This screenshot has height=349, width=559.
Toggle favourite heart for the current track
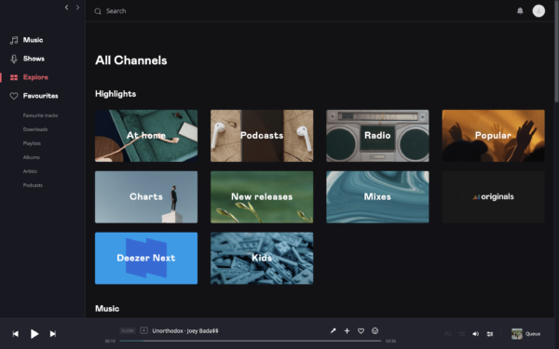point(361,330)
